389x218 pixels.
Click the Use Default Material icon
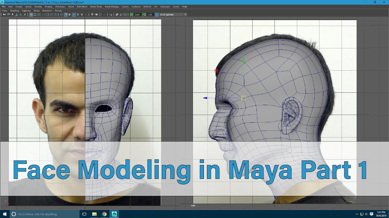tap(70, 15)
